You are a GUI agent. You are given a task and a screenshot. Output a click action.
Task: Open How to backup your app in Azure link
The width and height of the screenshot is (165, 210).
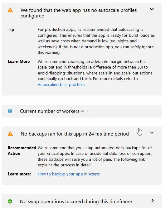coord(69,174)
